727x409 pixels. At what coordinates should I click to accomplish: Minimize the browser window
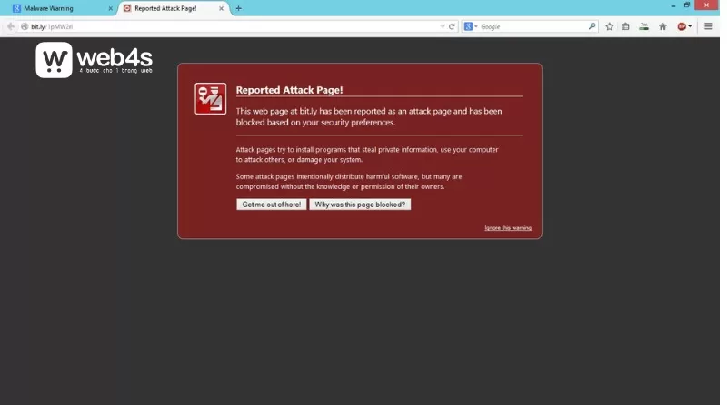(x=673, y=5)
